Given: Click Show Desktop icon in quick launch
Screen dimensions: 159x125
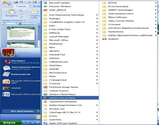Looking at the screenshot, I should (26, 123).
